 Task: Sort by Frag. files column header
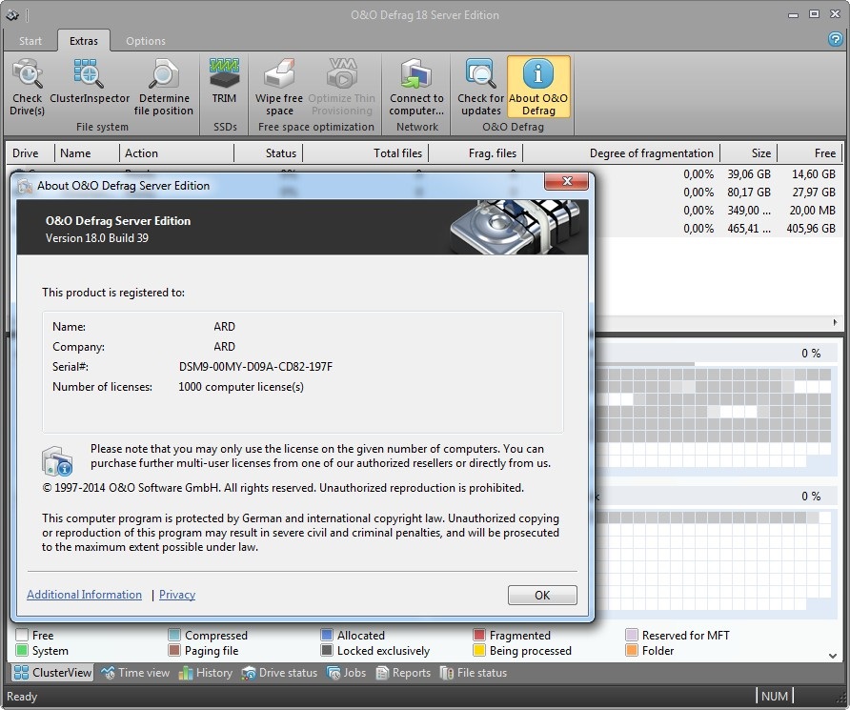click(476, 153)
